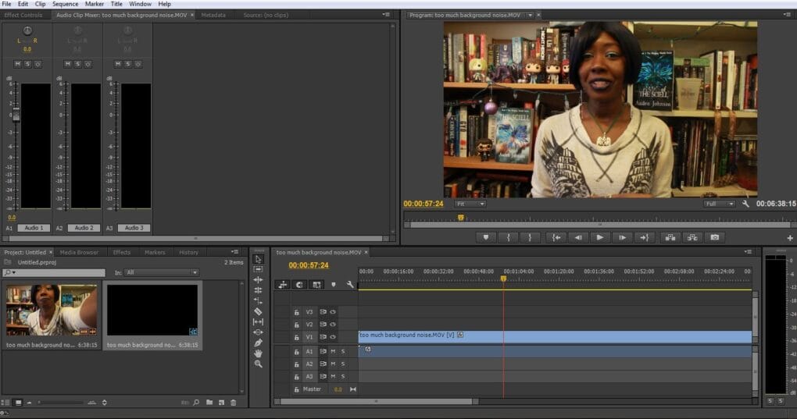Open the Project panel flyout menu
Screen dimensions: 797x419
click(235, 252)
